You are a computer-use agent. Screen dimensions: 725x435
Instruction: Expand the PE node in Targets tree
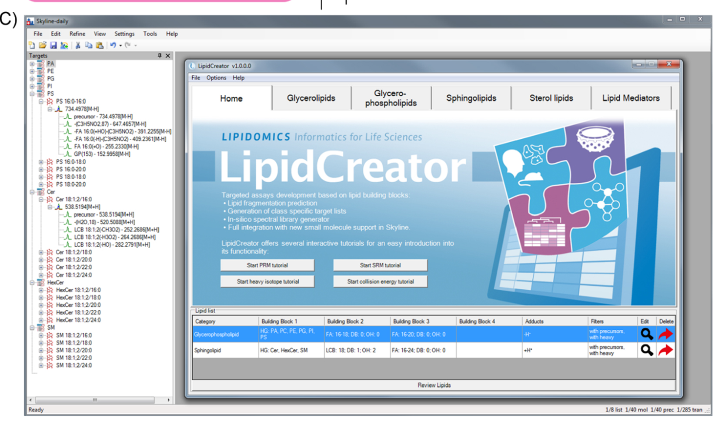click(x=32, y=71)
